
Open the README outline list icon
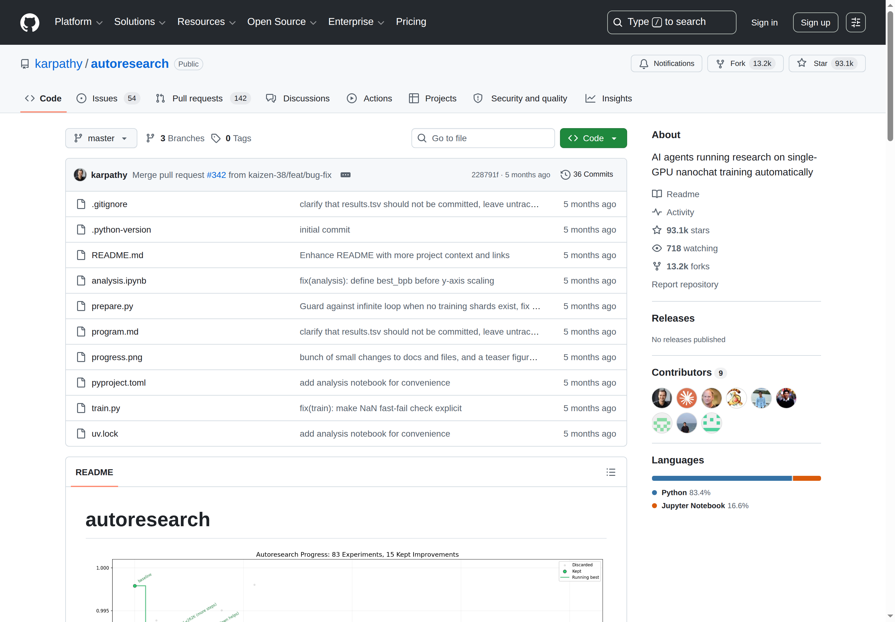[x=611, y=472]
